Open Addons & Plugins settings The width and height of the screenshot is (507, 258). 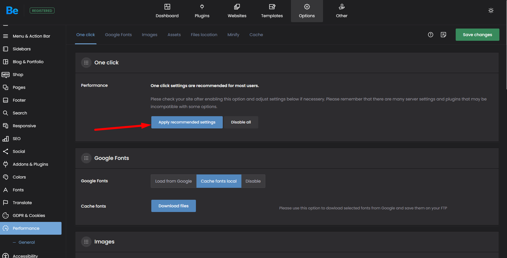pos(31,164)
